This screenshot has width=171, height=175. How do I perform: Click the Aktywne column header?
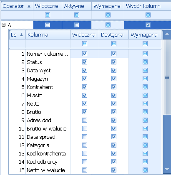click(x=77, y=6)
